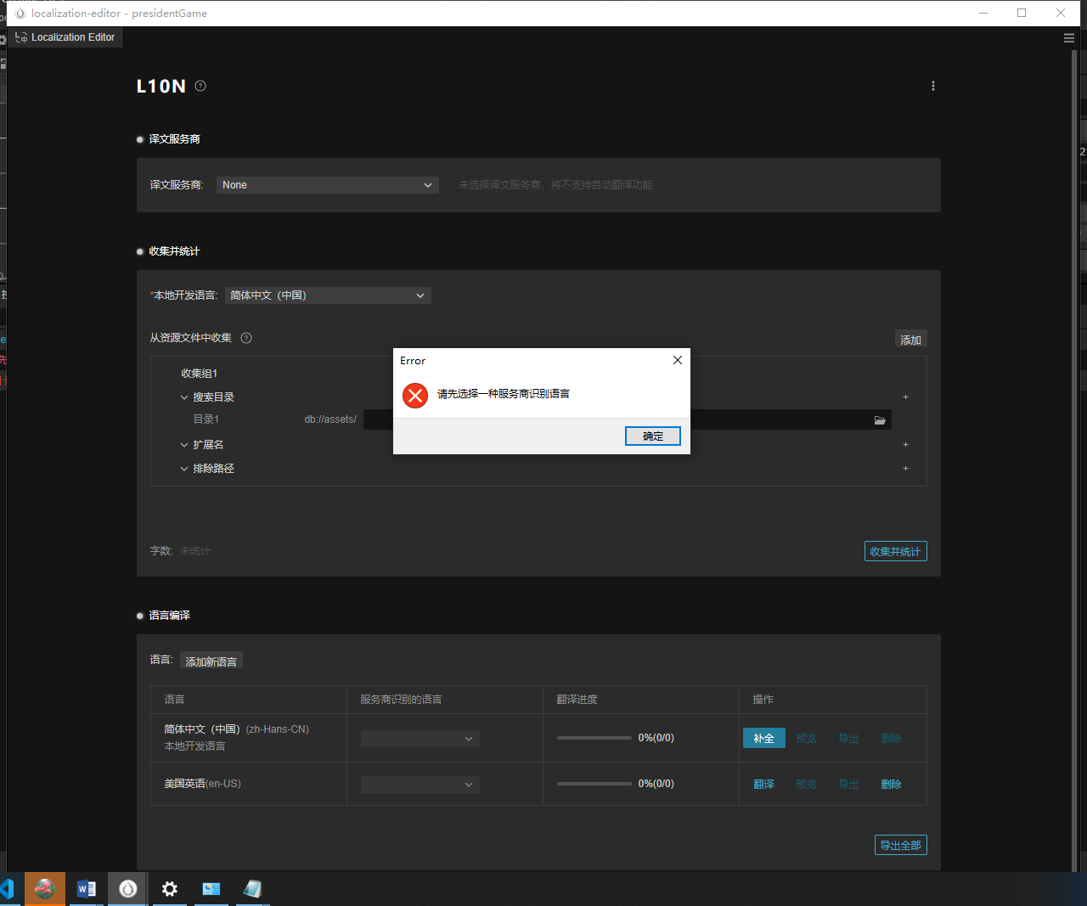The image size is (1087, 906).
Task: Click the plus icon on 排除路径 row
Action: 906,469
